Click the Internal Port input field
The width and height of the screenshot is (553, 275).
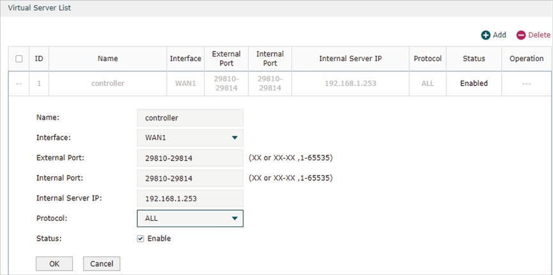coord(190,178)
